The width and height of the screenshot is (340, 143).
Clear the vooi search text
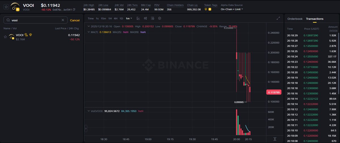click(x=63, y=20)
